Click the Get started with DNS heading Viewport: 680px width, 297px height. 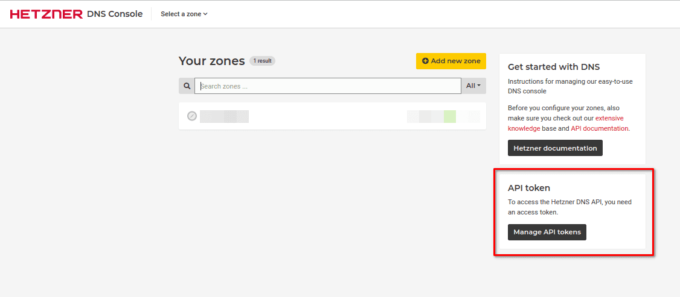[554, 67]
